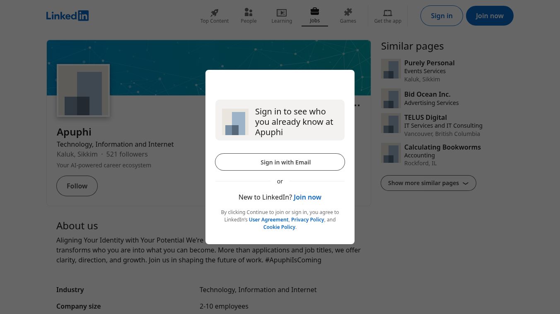Click Rockford, IL location text
560x314 pixels.
coord(420,163)
